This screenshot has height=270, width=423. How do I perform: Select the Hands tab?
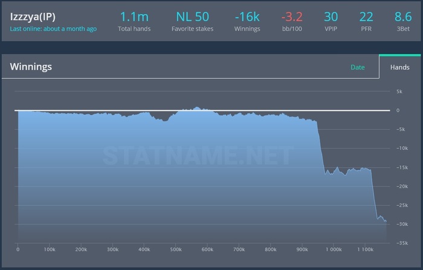pos(400,67)
